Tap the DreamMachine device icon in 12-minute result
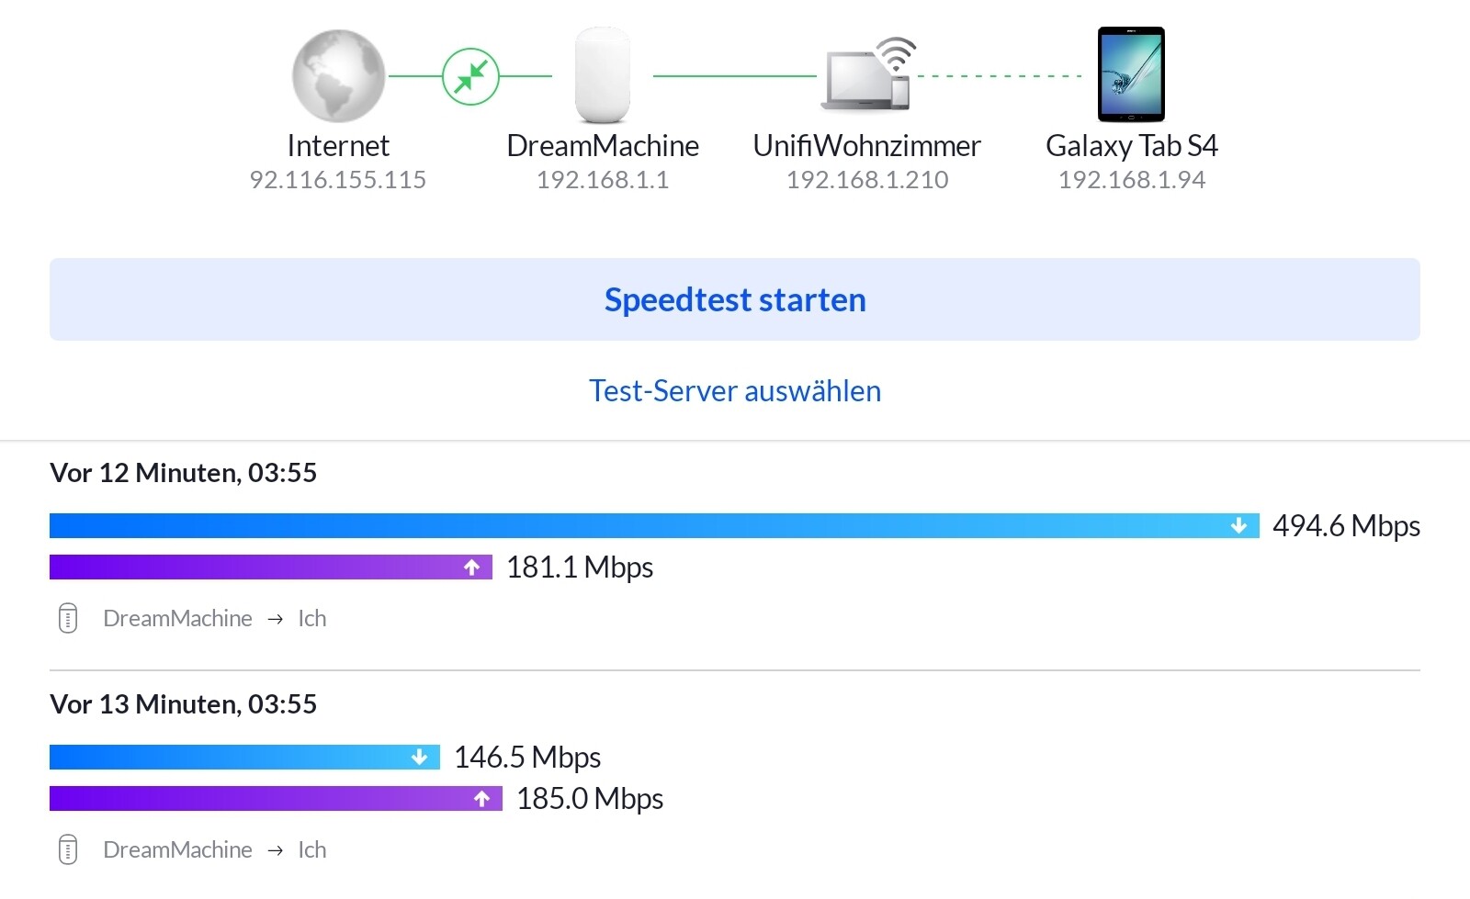Viewport: 1470px width, 899px height. [68, 619]
